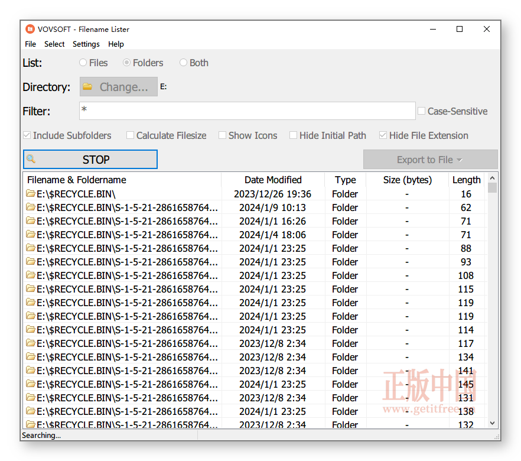Open the File menu
The height and width of the screenshot is (461, 521).
click(30, 44)
